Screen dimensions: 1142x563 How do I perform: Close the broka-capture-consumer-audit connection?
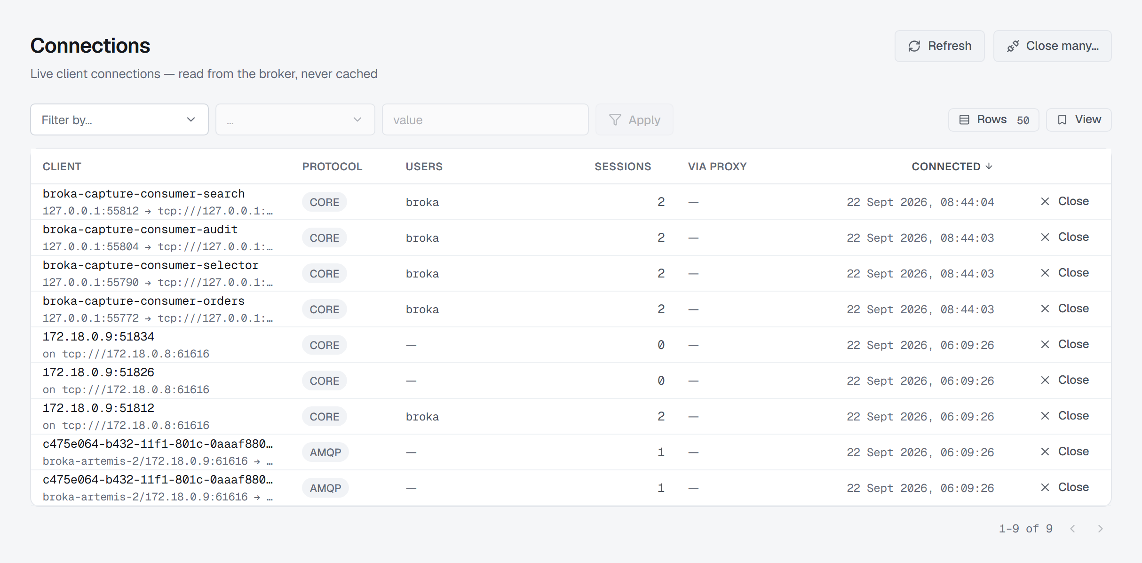(x=1065, y=237)
